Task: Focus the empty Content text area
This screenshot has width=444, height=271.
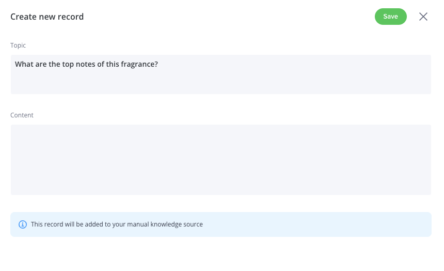Action: point(221,160)
